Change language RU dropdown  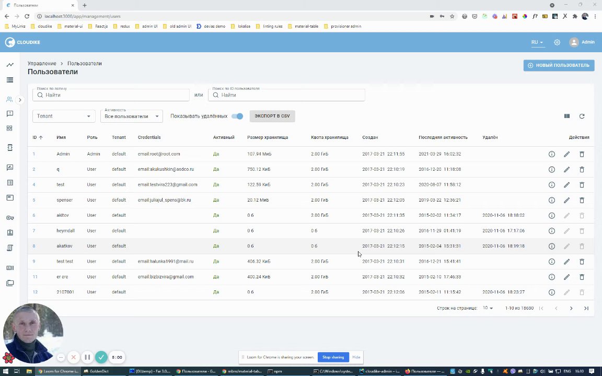tap(537, 42)
